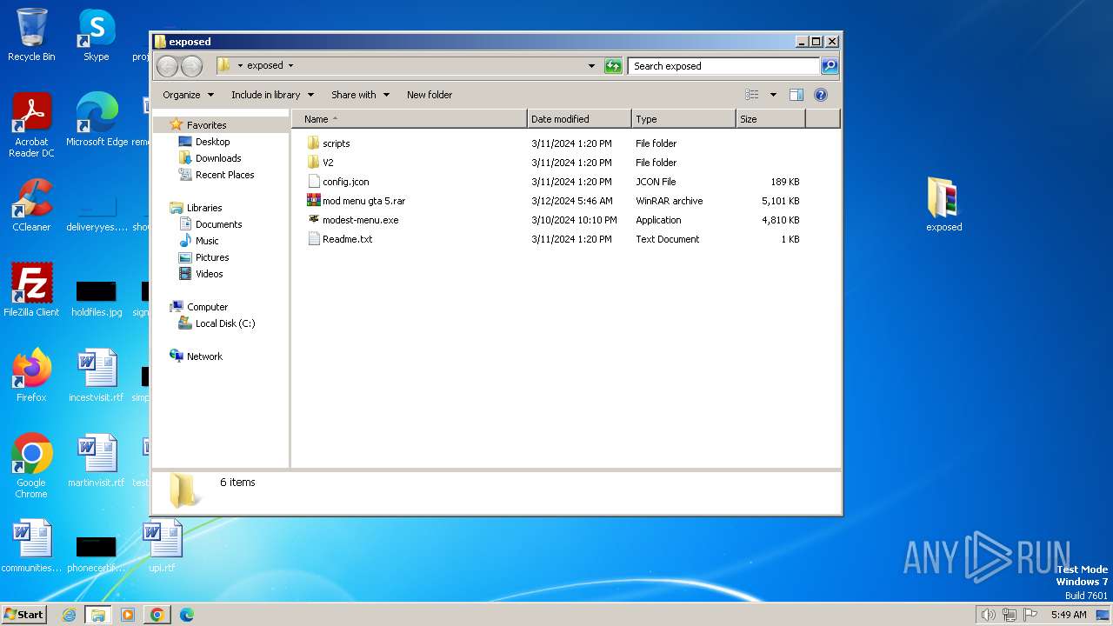
Task: Click the Chrome icon in the taskbar
Action: pyautogui.click(x=157, y=615)
